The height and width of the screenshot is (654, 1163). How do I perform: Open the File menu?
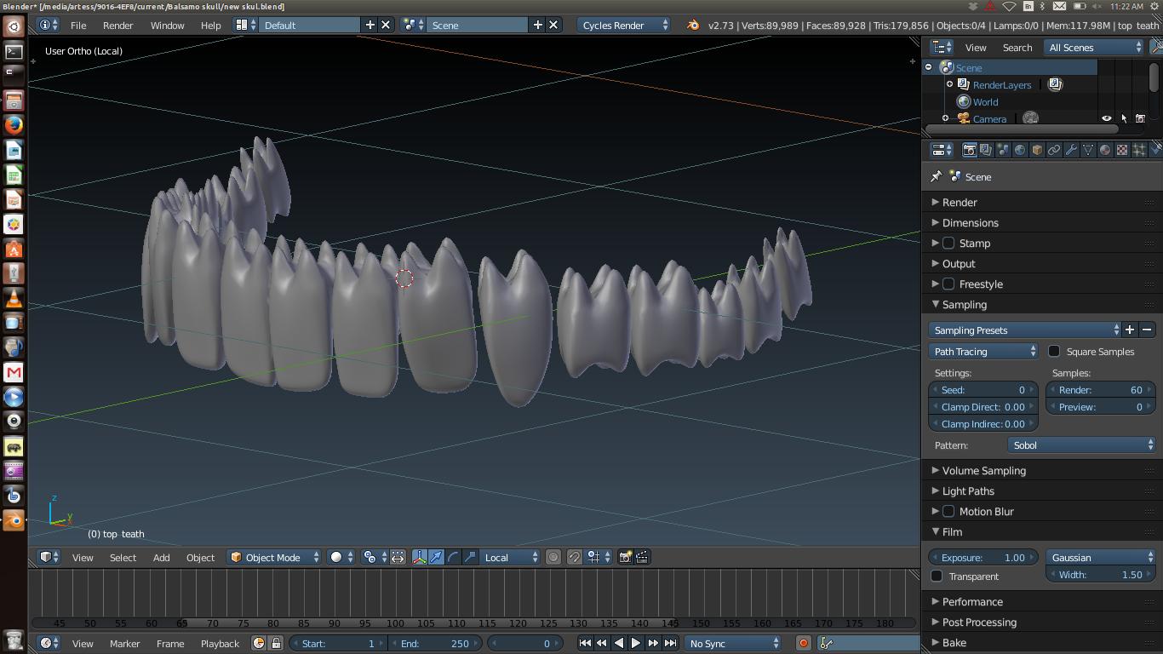[78, 25]
